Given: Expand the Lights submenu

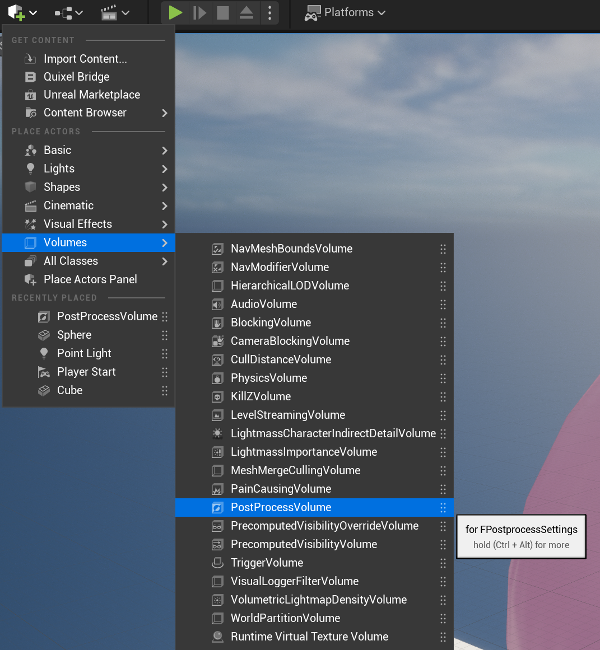Looking at the screenshot, I should [89, 169].
